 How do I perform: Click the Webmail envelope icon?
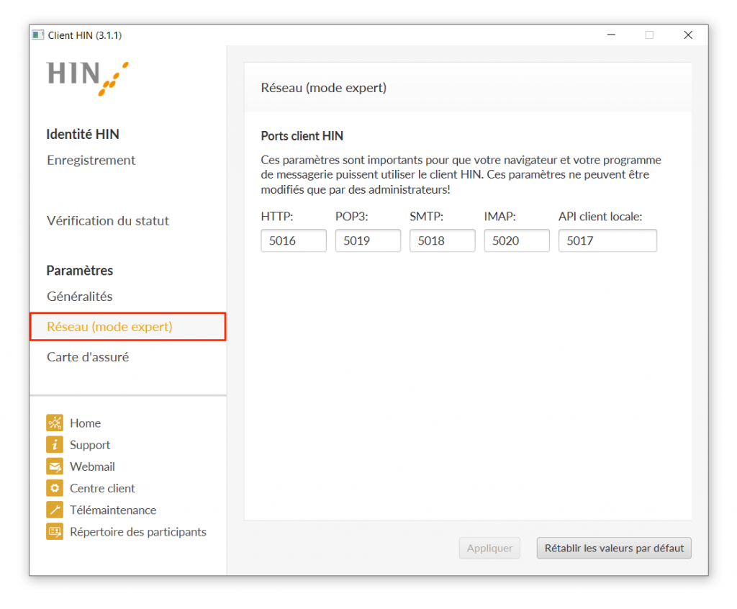[x=55, y=466]
